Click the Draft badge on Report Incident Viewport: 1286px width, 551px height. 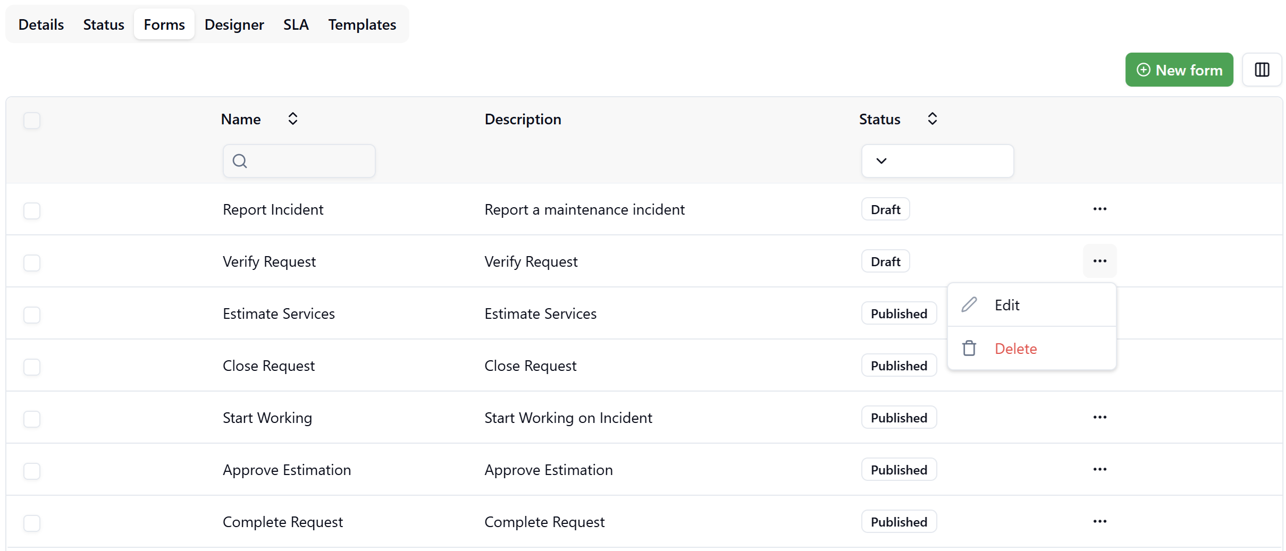(885, 209)
